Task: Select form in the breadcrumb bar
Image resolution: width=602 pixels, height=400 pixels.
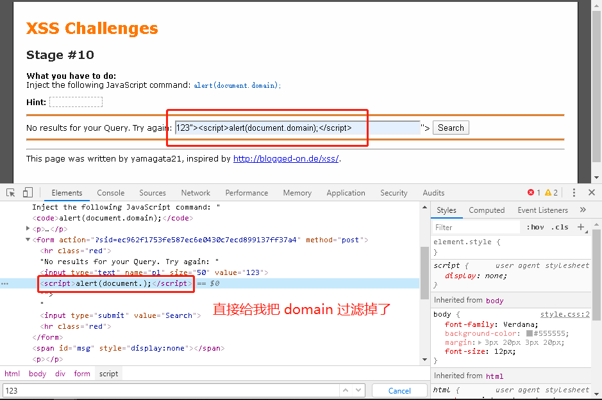Action: pos(82,374)
